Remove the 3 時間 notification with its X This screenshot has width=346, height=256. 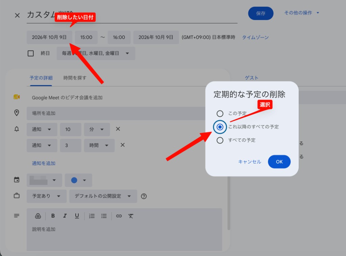[x=123, y=145]
